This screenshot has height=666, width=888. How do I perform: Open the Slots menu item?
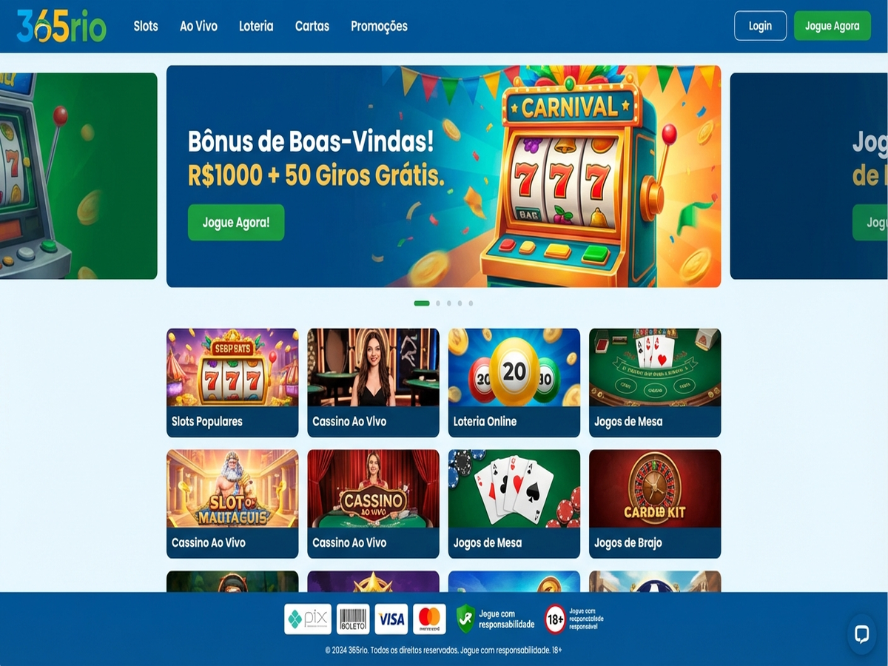click(146, 26)
